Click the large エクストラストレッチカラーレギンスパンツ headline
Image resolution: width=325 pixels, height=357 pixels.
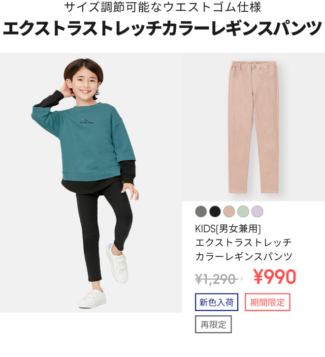(162, 28)
